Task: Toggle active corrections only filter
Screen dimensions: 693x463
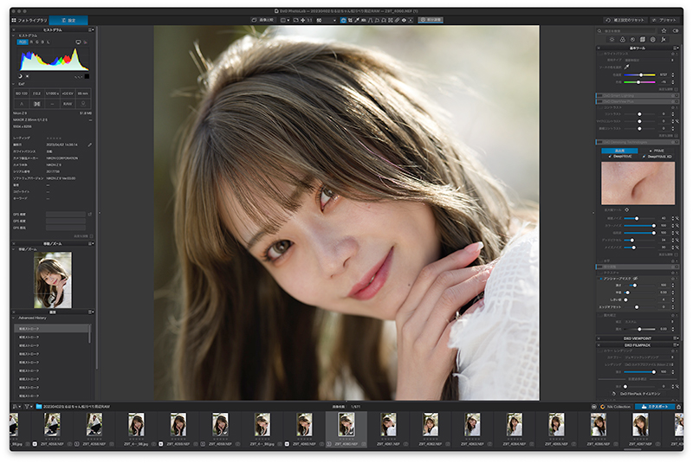Action: [676, 31]
